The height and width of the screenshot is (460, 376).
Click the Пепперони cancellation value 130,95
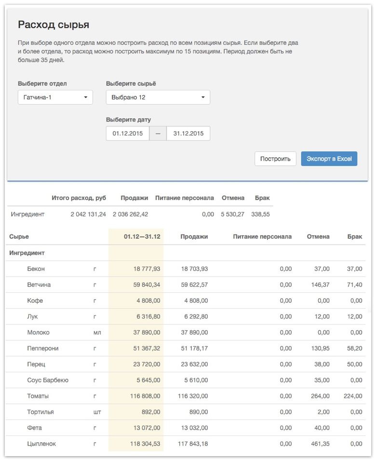tap(320, 348)
